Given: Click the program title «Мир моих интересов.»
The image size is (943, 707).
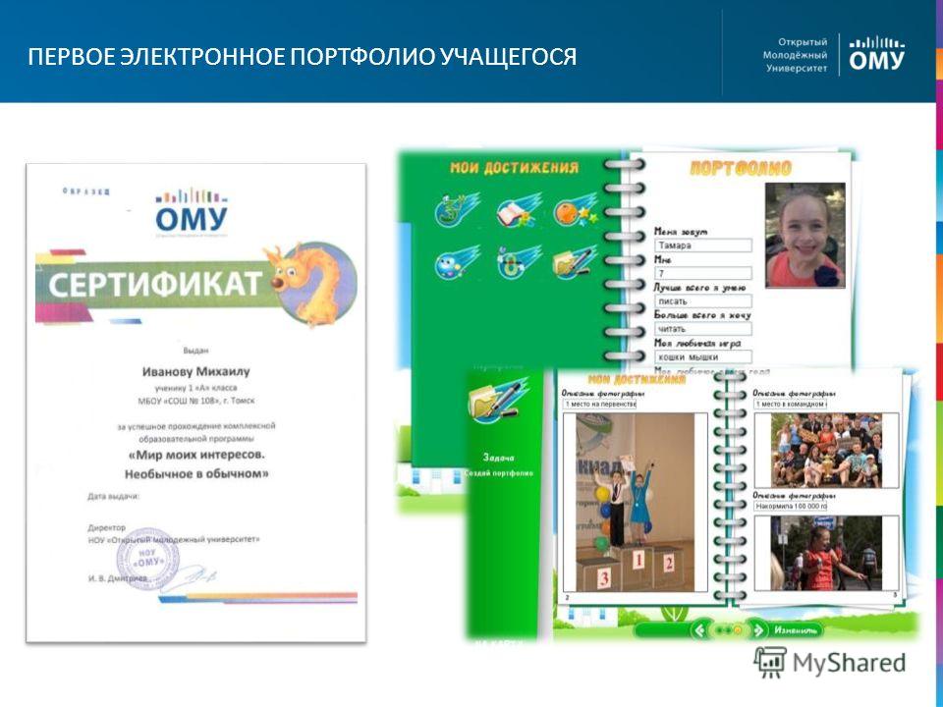Looking at the screenshot, I should pos(196,455).
